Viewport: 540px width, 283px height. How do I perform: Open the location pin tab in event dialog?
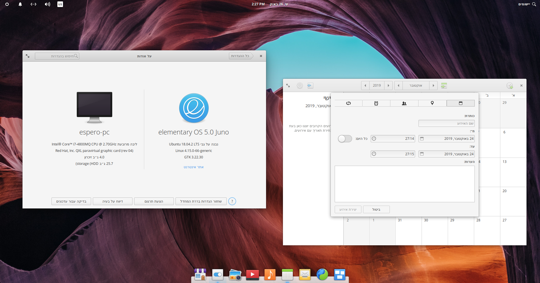[432, 103]
